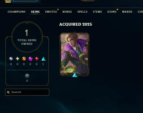
Task: Open the Runes tab
Action: pos(67,12)
